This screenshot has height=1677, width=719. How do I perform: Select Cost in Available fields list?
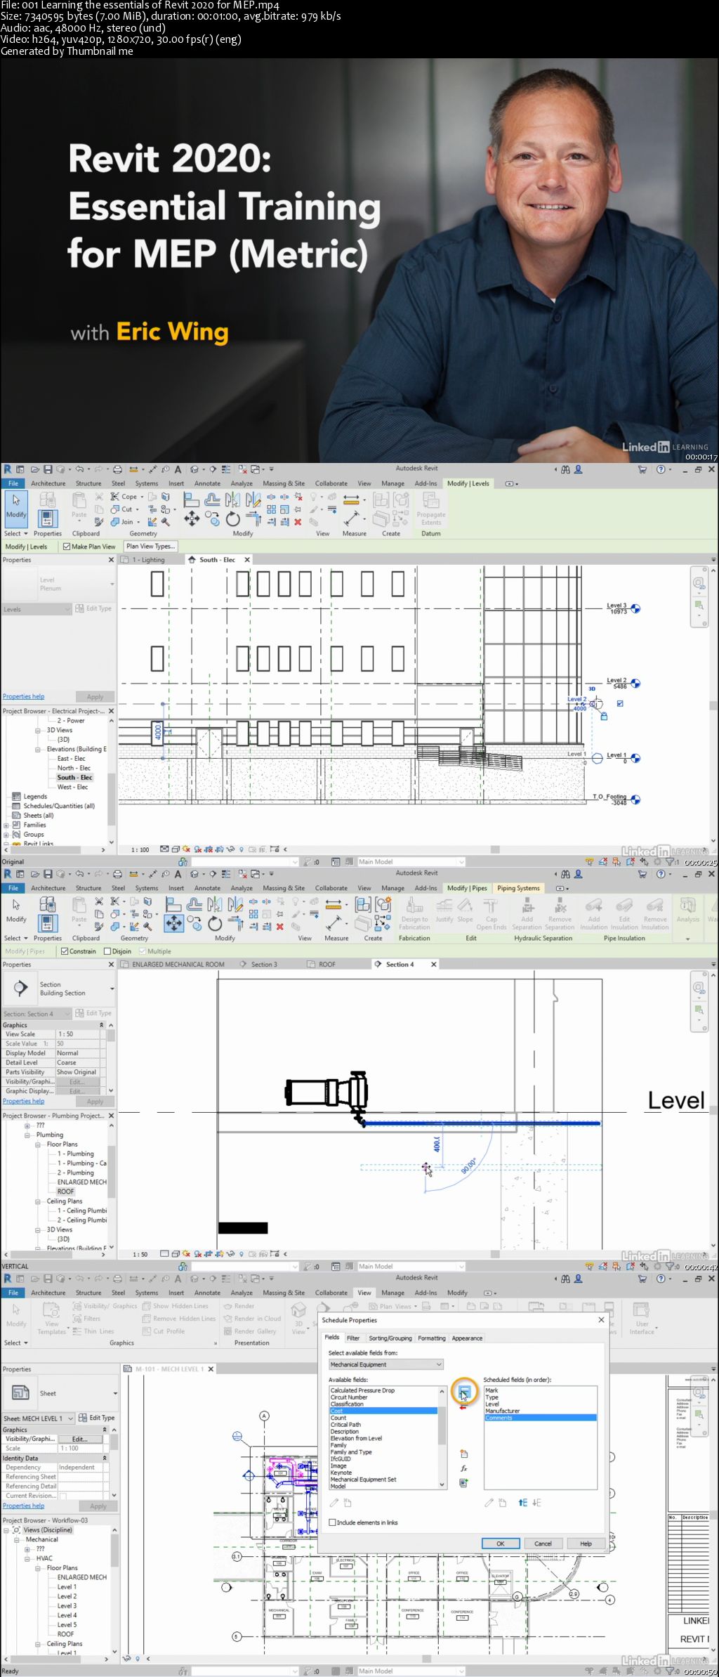tap(383, 1411)
